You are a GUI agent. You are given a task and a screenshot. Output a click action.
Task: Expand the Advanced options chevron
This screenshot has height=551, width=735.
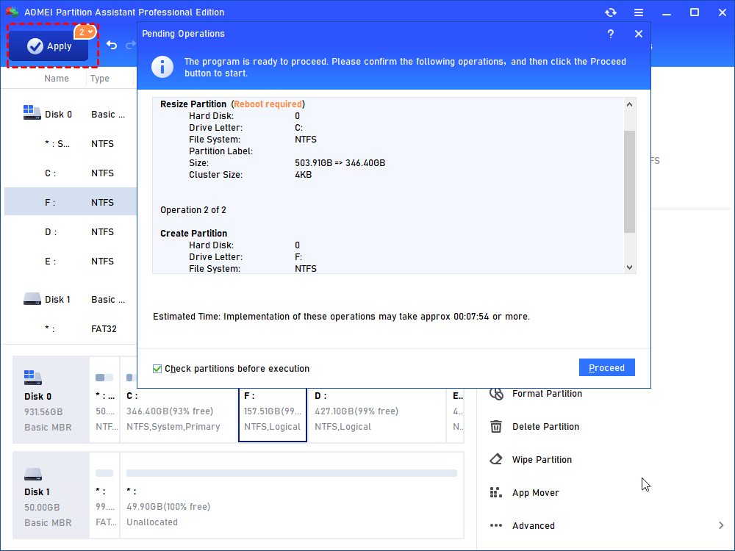tap(720, 525)
